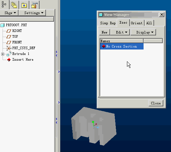Open the Connections navigator tab icon
The image size is (171, 152).
pos(34,5)
